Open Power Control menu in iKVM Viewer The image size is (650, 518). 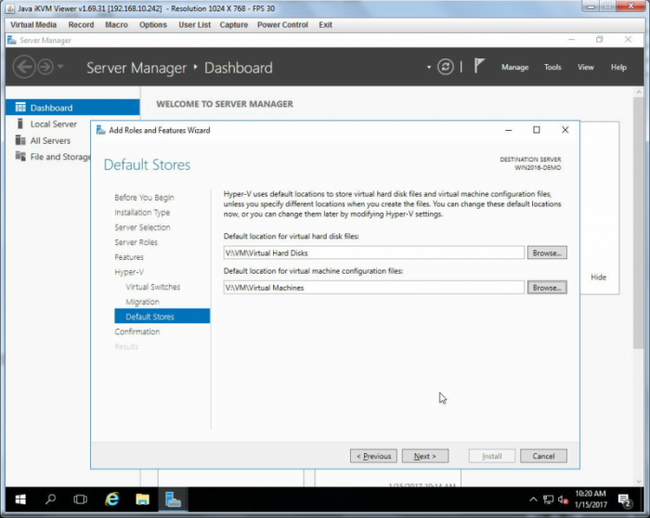pos(282,25)
